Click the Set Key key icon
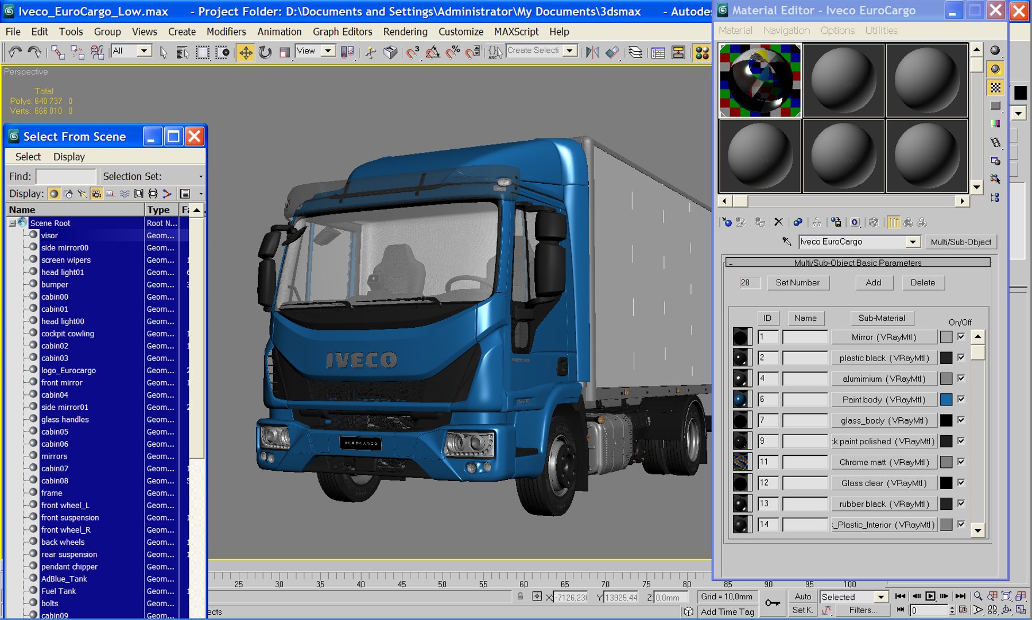This screenshot has width=1032, height=620. [x=773, y=603]
